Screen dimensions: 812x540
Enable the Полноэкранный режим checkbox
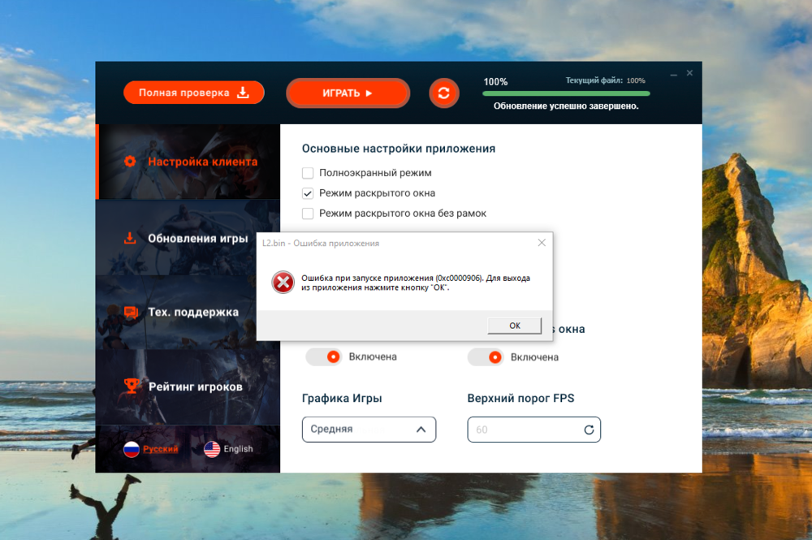[x=308, y=173]
